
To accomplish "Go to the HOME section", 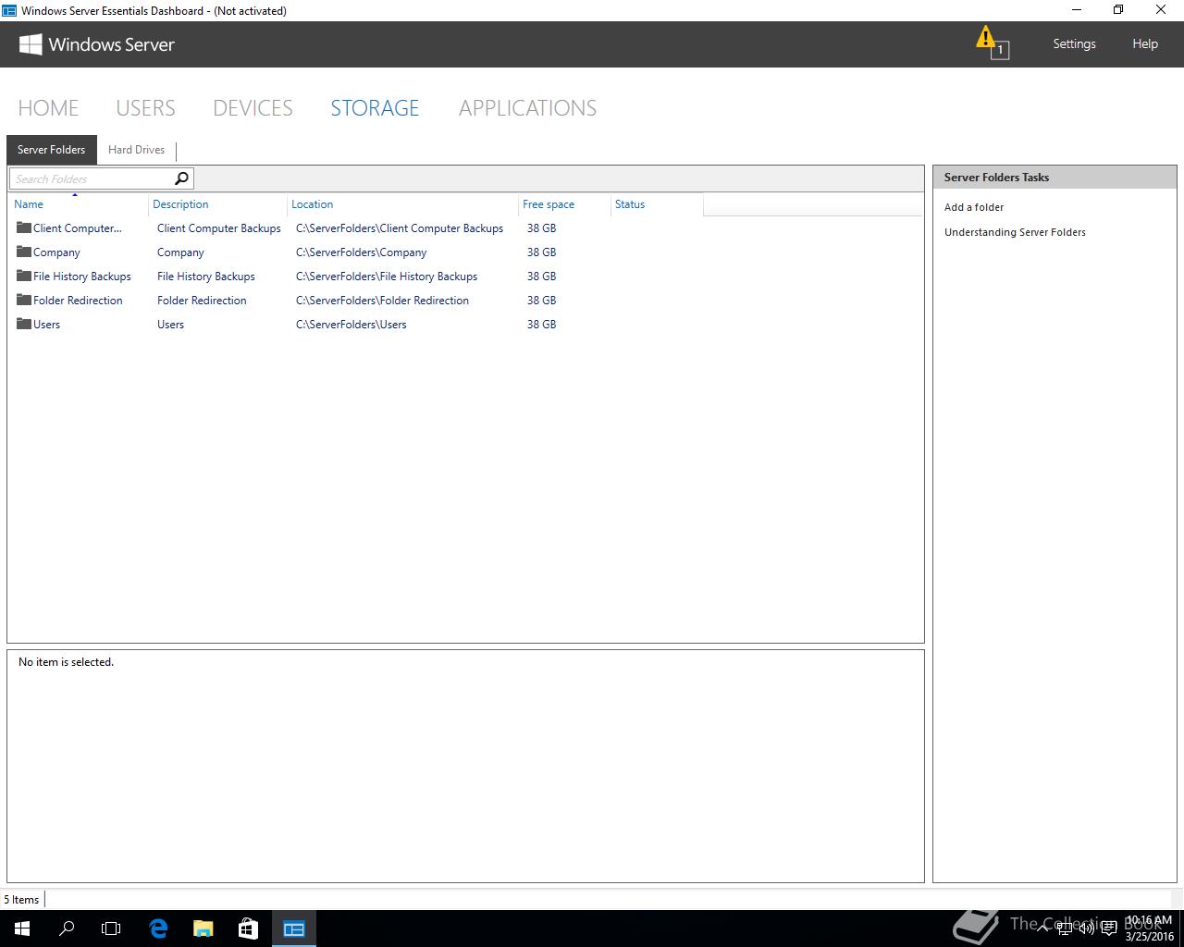I will (x=48, y=108).
